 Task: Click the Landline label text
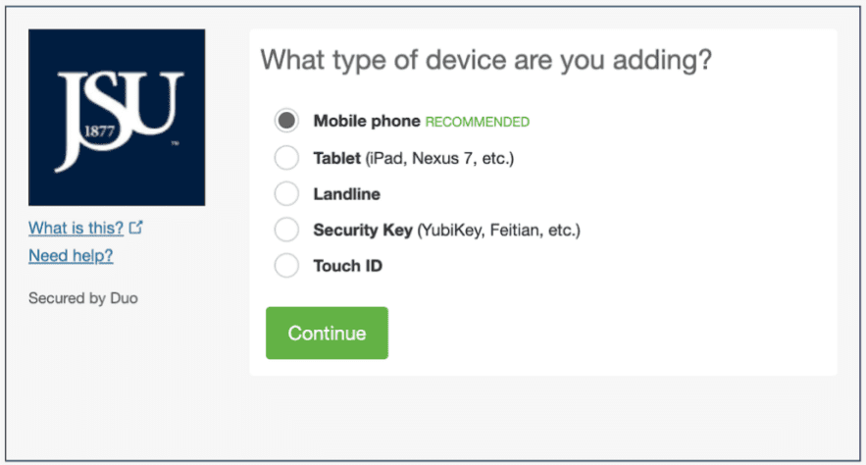tap(346, 194)
